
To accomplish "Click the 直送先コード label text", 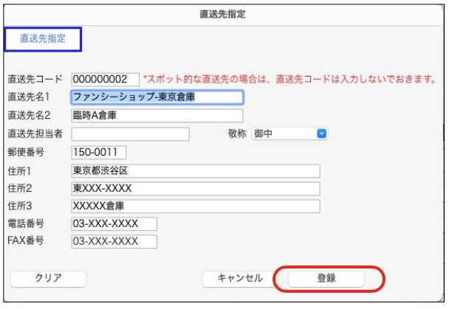I will (35, 79).
